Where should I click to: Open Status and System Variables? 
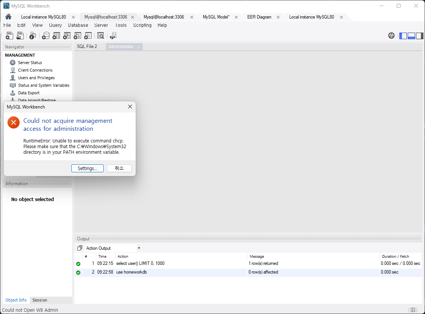pyautogui.click(x=44, y=85)
